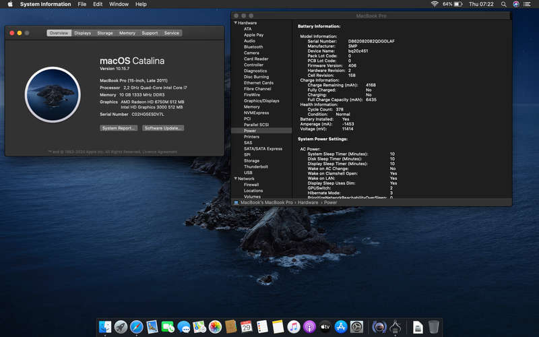Click the Wi-Fi status icon in menu bar

pyautogui.click(x=435, y=4)
